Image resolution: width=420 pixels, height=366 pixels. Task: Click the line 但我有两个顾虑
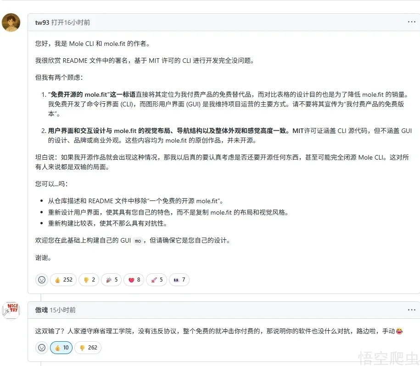[59, 78]
